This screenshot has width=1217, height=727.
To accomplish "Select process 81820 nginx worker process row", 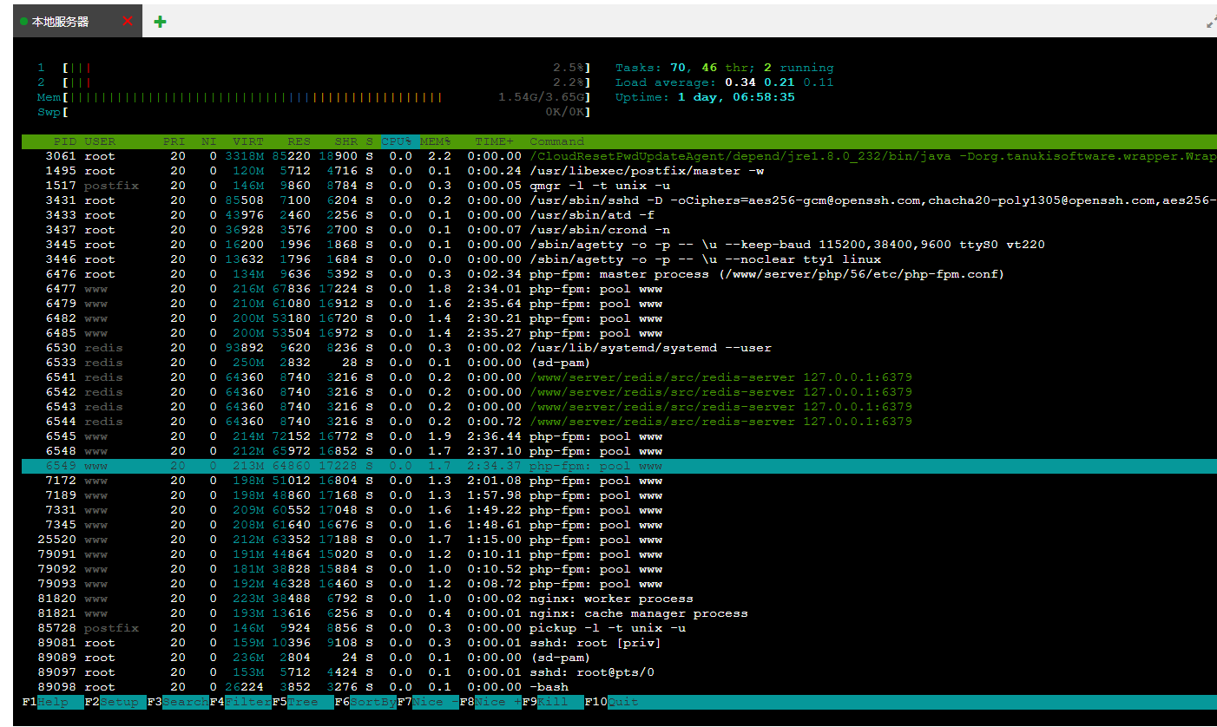I will point(619,599).
